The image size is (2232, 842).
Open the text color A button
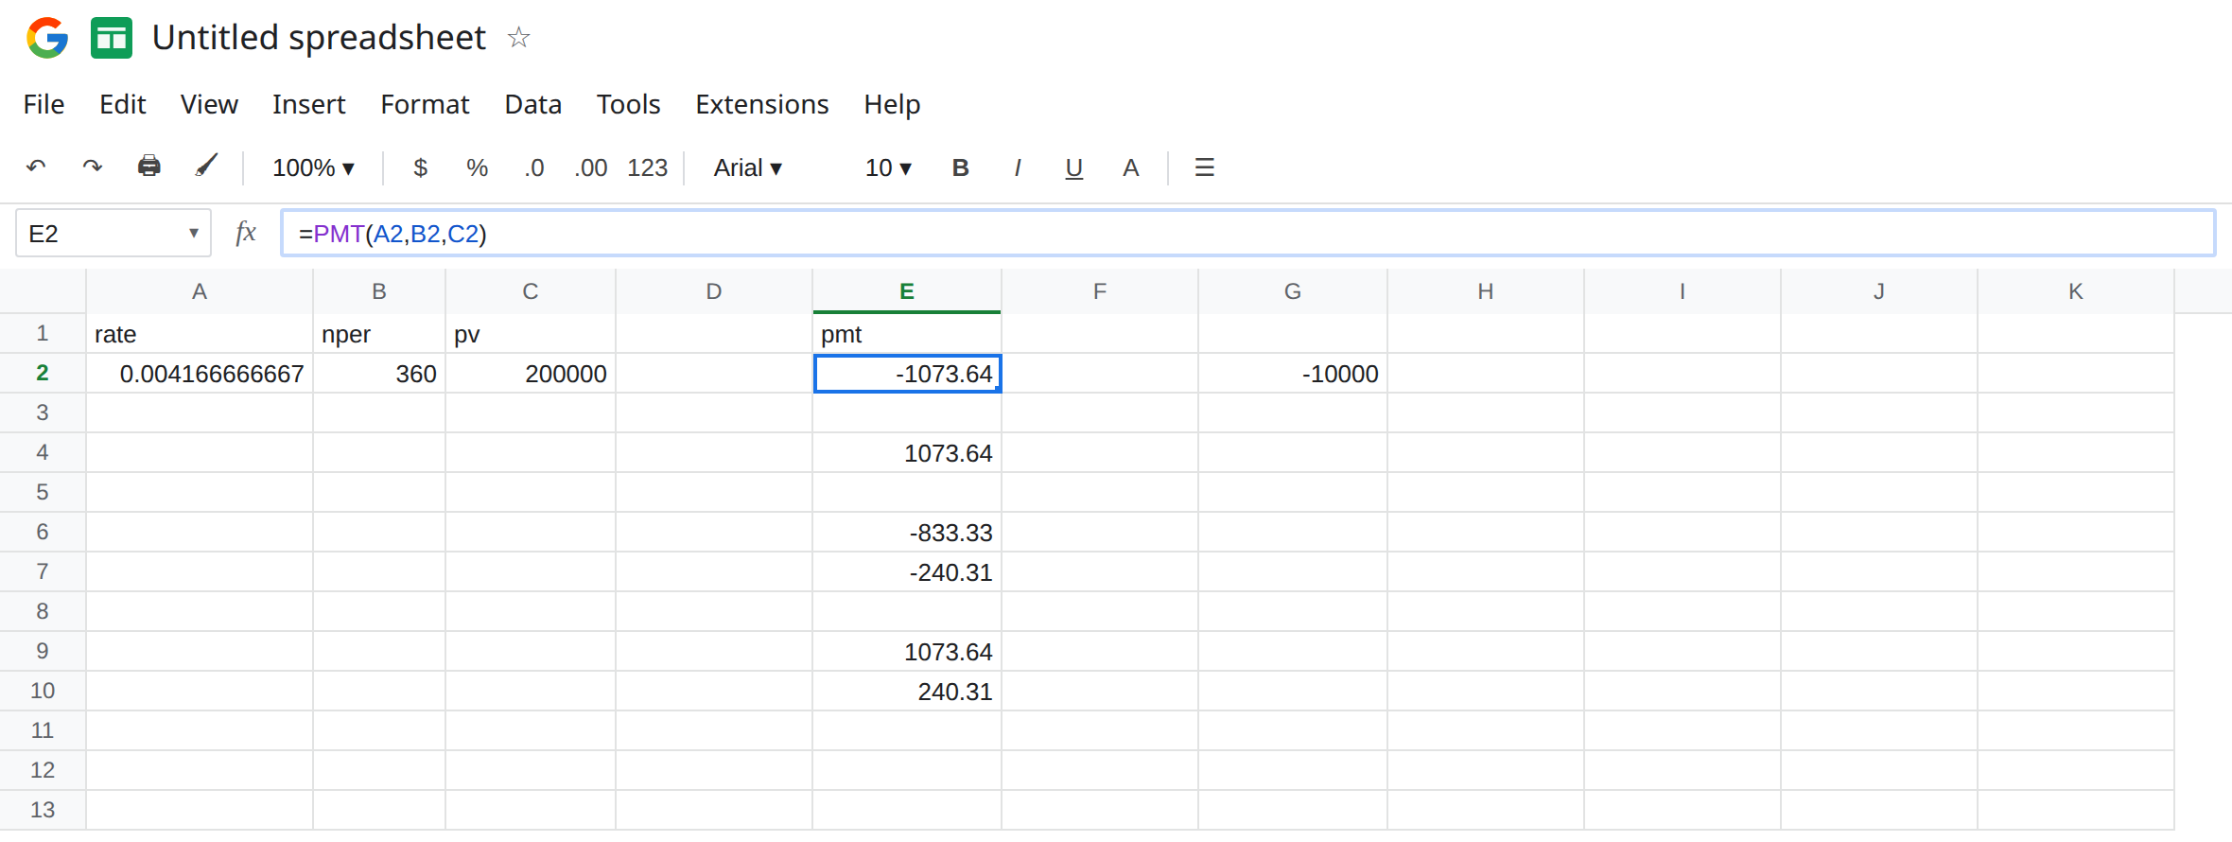click(x=1130, y=167)
